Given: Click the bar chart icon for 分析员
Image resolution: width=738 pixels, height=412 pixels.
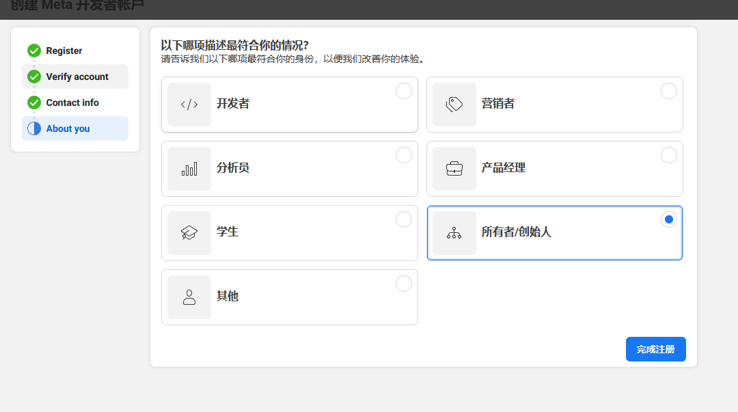Looking at the screenshot, I should click(189, 169).
